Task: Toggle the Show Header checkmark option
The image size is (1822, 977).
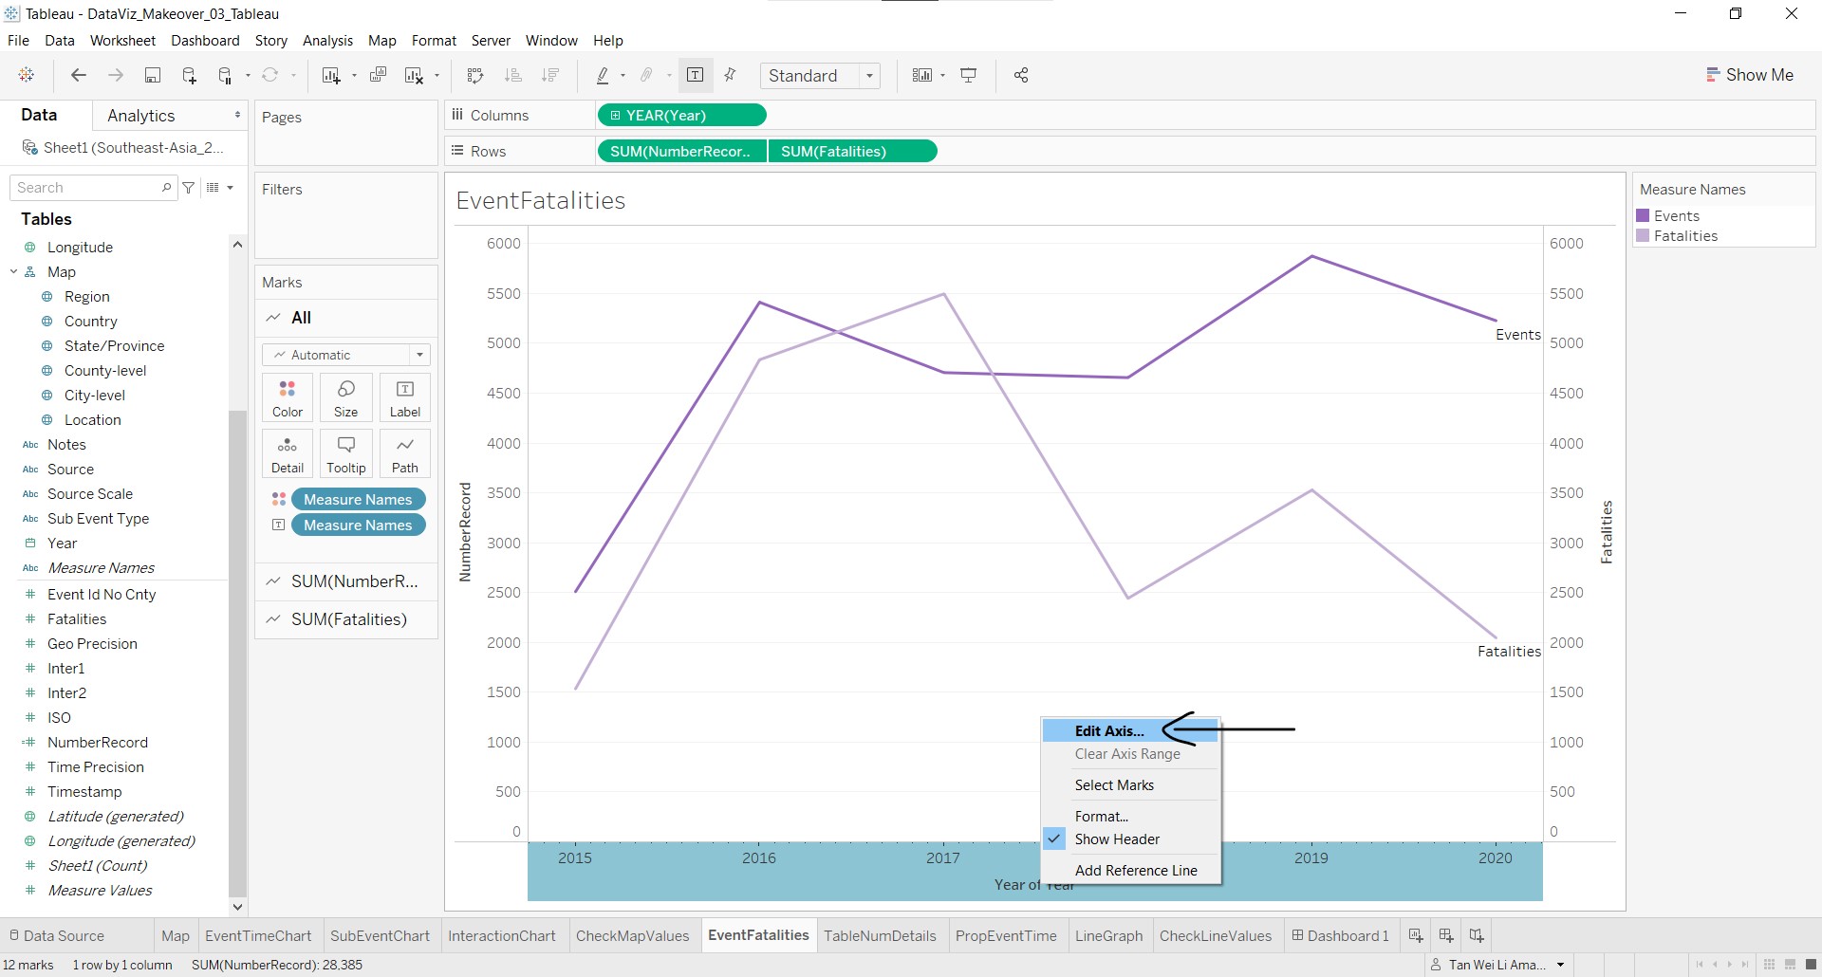Action: [1117, 839]
